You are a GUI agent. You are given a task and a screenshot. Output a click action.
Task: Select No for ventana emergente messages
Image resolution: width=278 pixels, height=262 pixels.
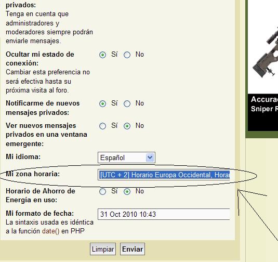pos(127,126)
